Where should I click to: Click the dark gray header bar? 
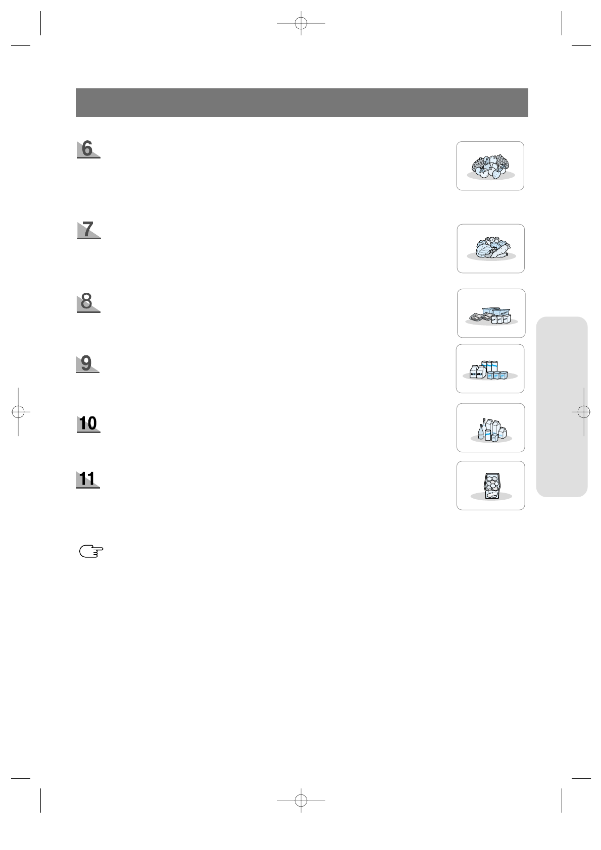pos(302,103)
